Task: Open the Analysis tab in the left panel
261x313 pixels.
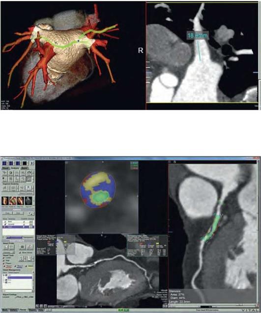Action: pyautogui.click(x=15, y=168)
